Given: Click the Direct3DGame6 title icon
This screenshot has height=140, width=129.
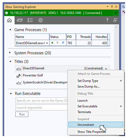Looking at the screenshot, I should (18, 69).
